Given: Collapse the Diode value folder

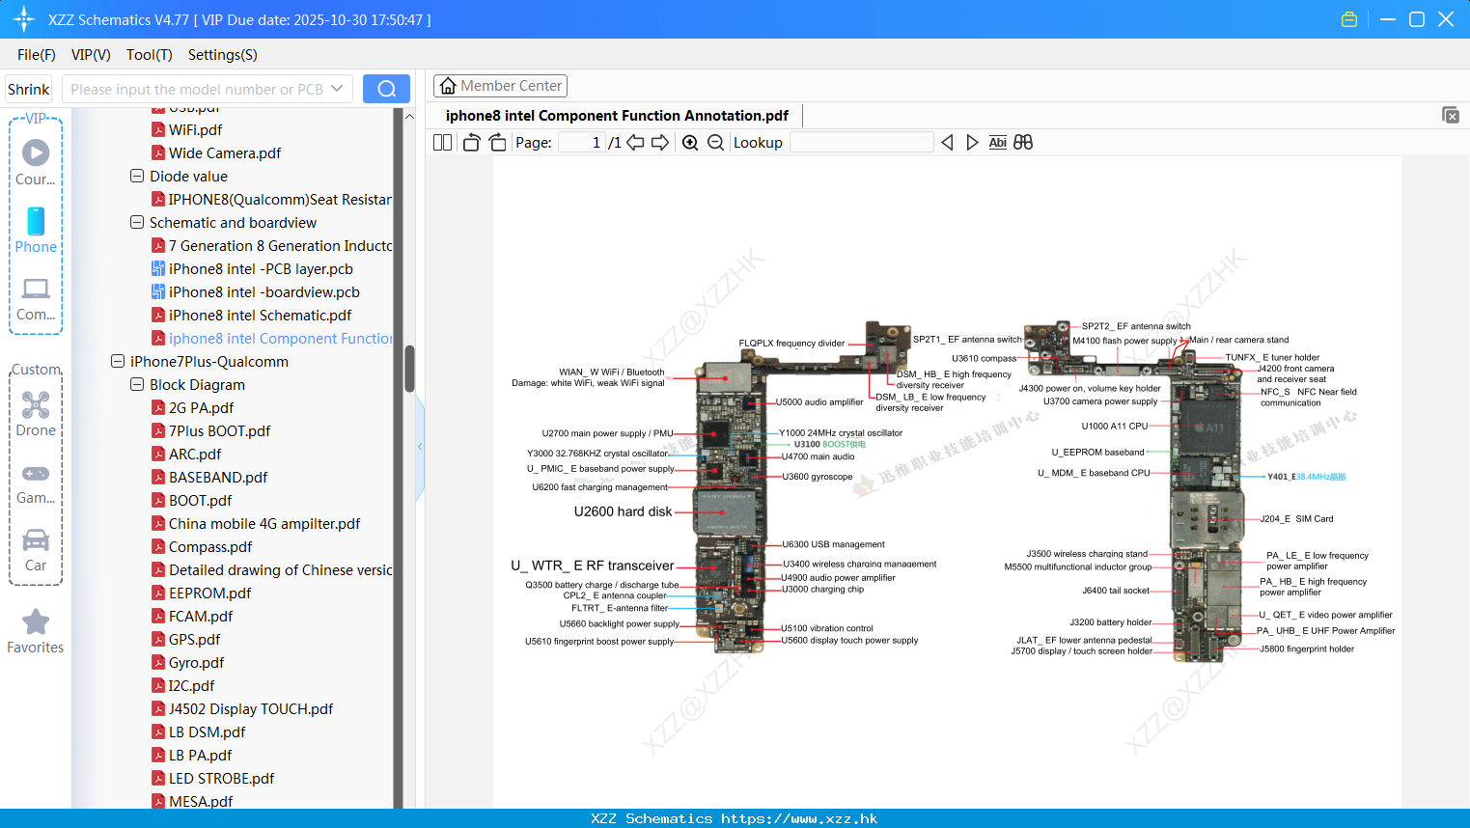Looking at the screenshot, I should tap(137, 176).
